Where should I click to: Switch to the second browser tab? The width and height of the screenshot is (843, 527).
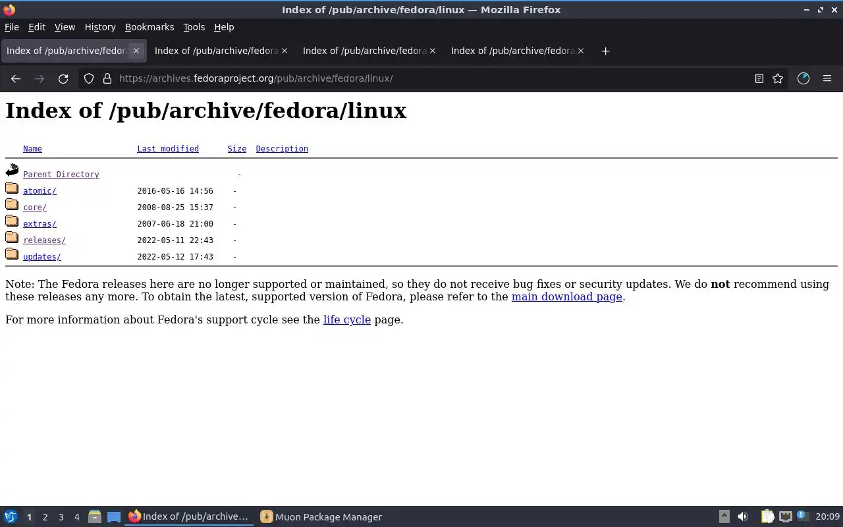pyautogui.click(x=221, y=51)
